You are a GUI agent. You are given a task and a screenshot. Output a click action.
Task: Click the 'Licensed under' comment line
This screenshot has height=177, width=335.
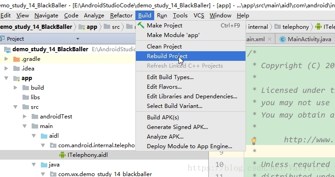click(293, 90)
